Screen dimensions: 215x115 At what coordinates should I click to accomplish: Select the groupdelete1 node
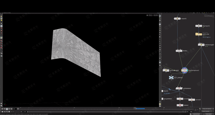[162, 99]
